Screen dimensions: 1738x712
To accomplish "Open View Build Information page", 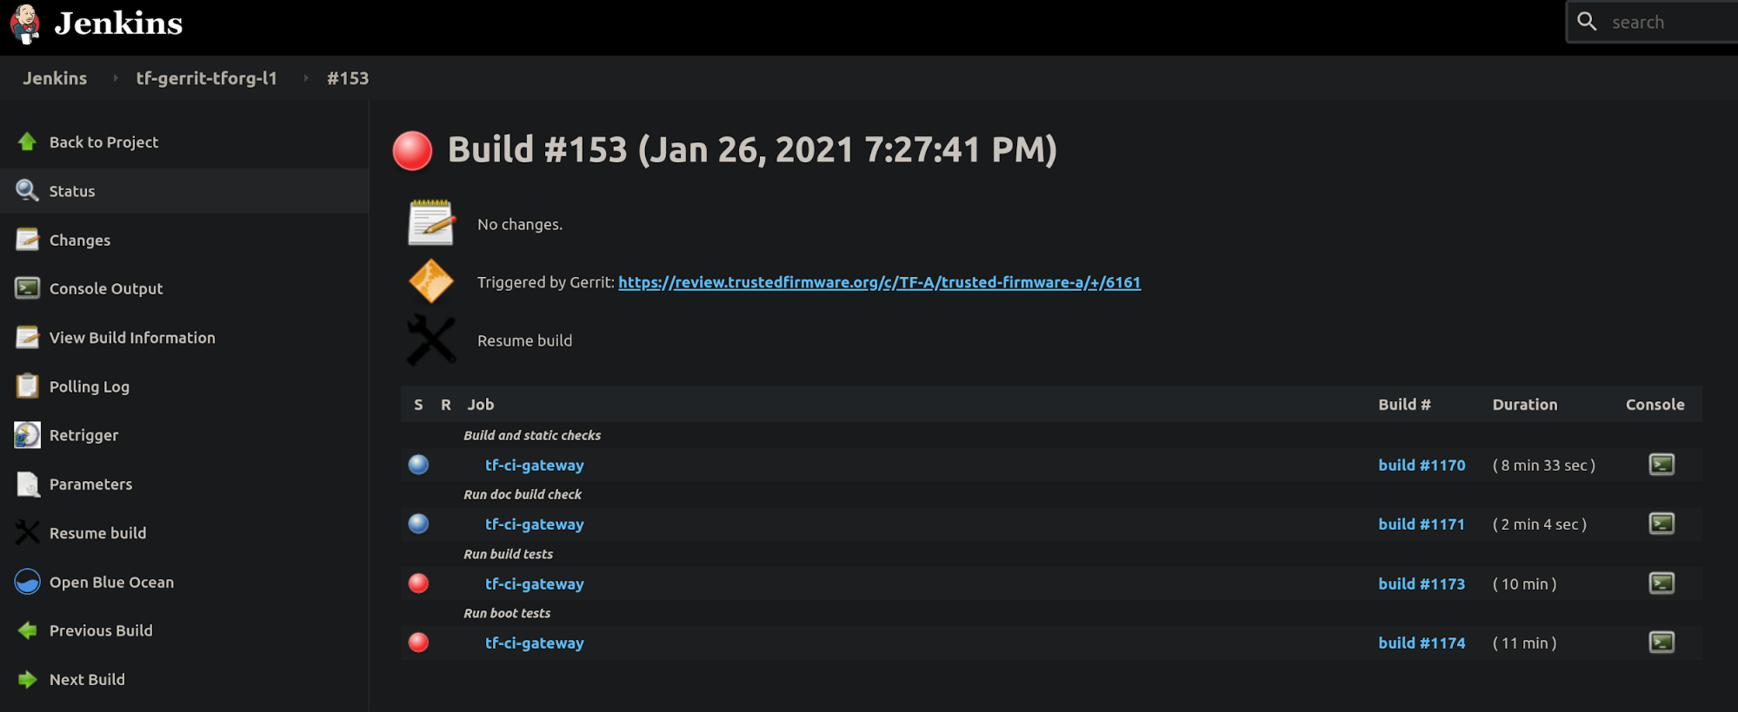I will point(131,338).
